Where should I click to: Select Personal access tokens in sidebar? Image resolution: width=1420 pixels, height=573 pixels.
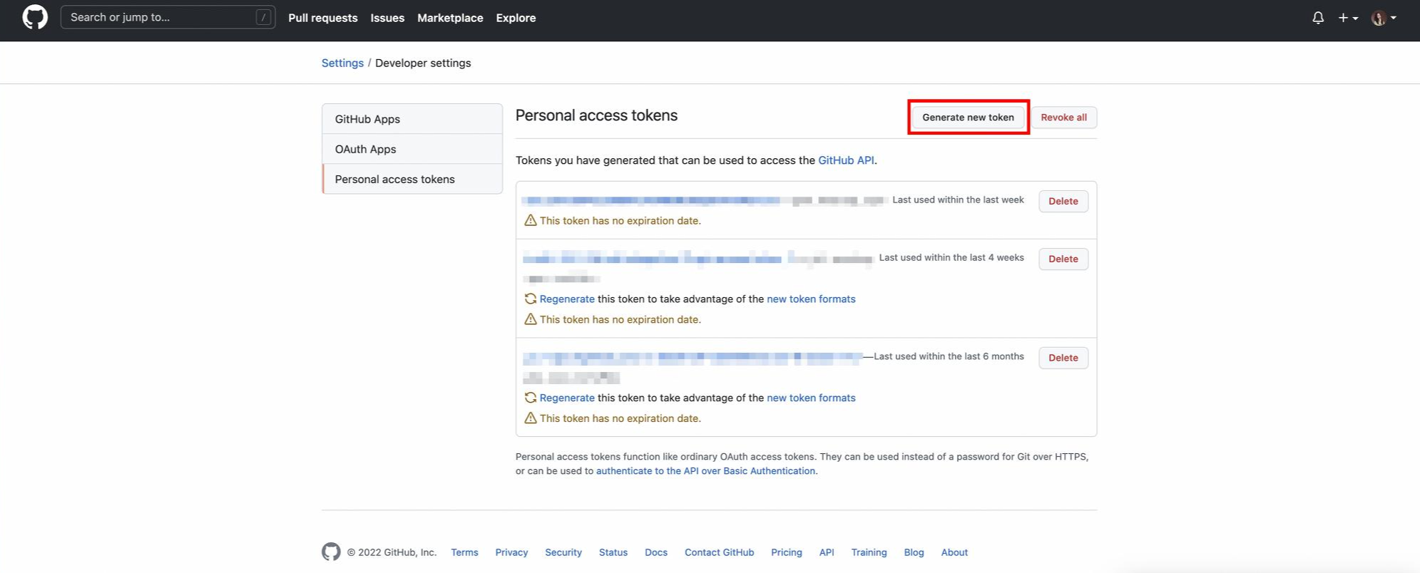[x=412, y=179]
